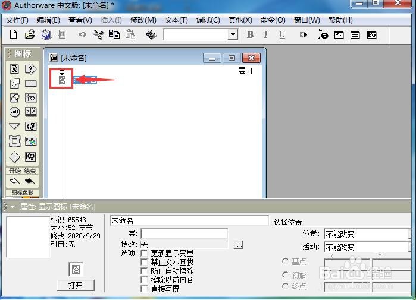Select the Erase icon in palette
Viewport: 416px width, 300px height.
click(x=15, y=97)
